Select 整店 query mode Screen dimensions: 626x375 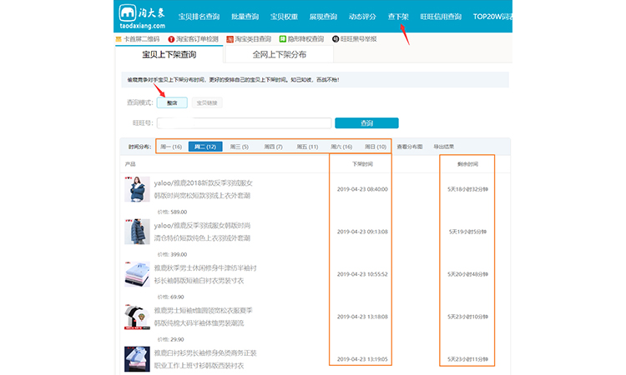(x=172, y=102)
